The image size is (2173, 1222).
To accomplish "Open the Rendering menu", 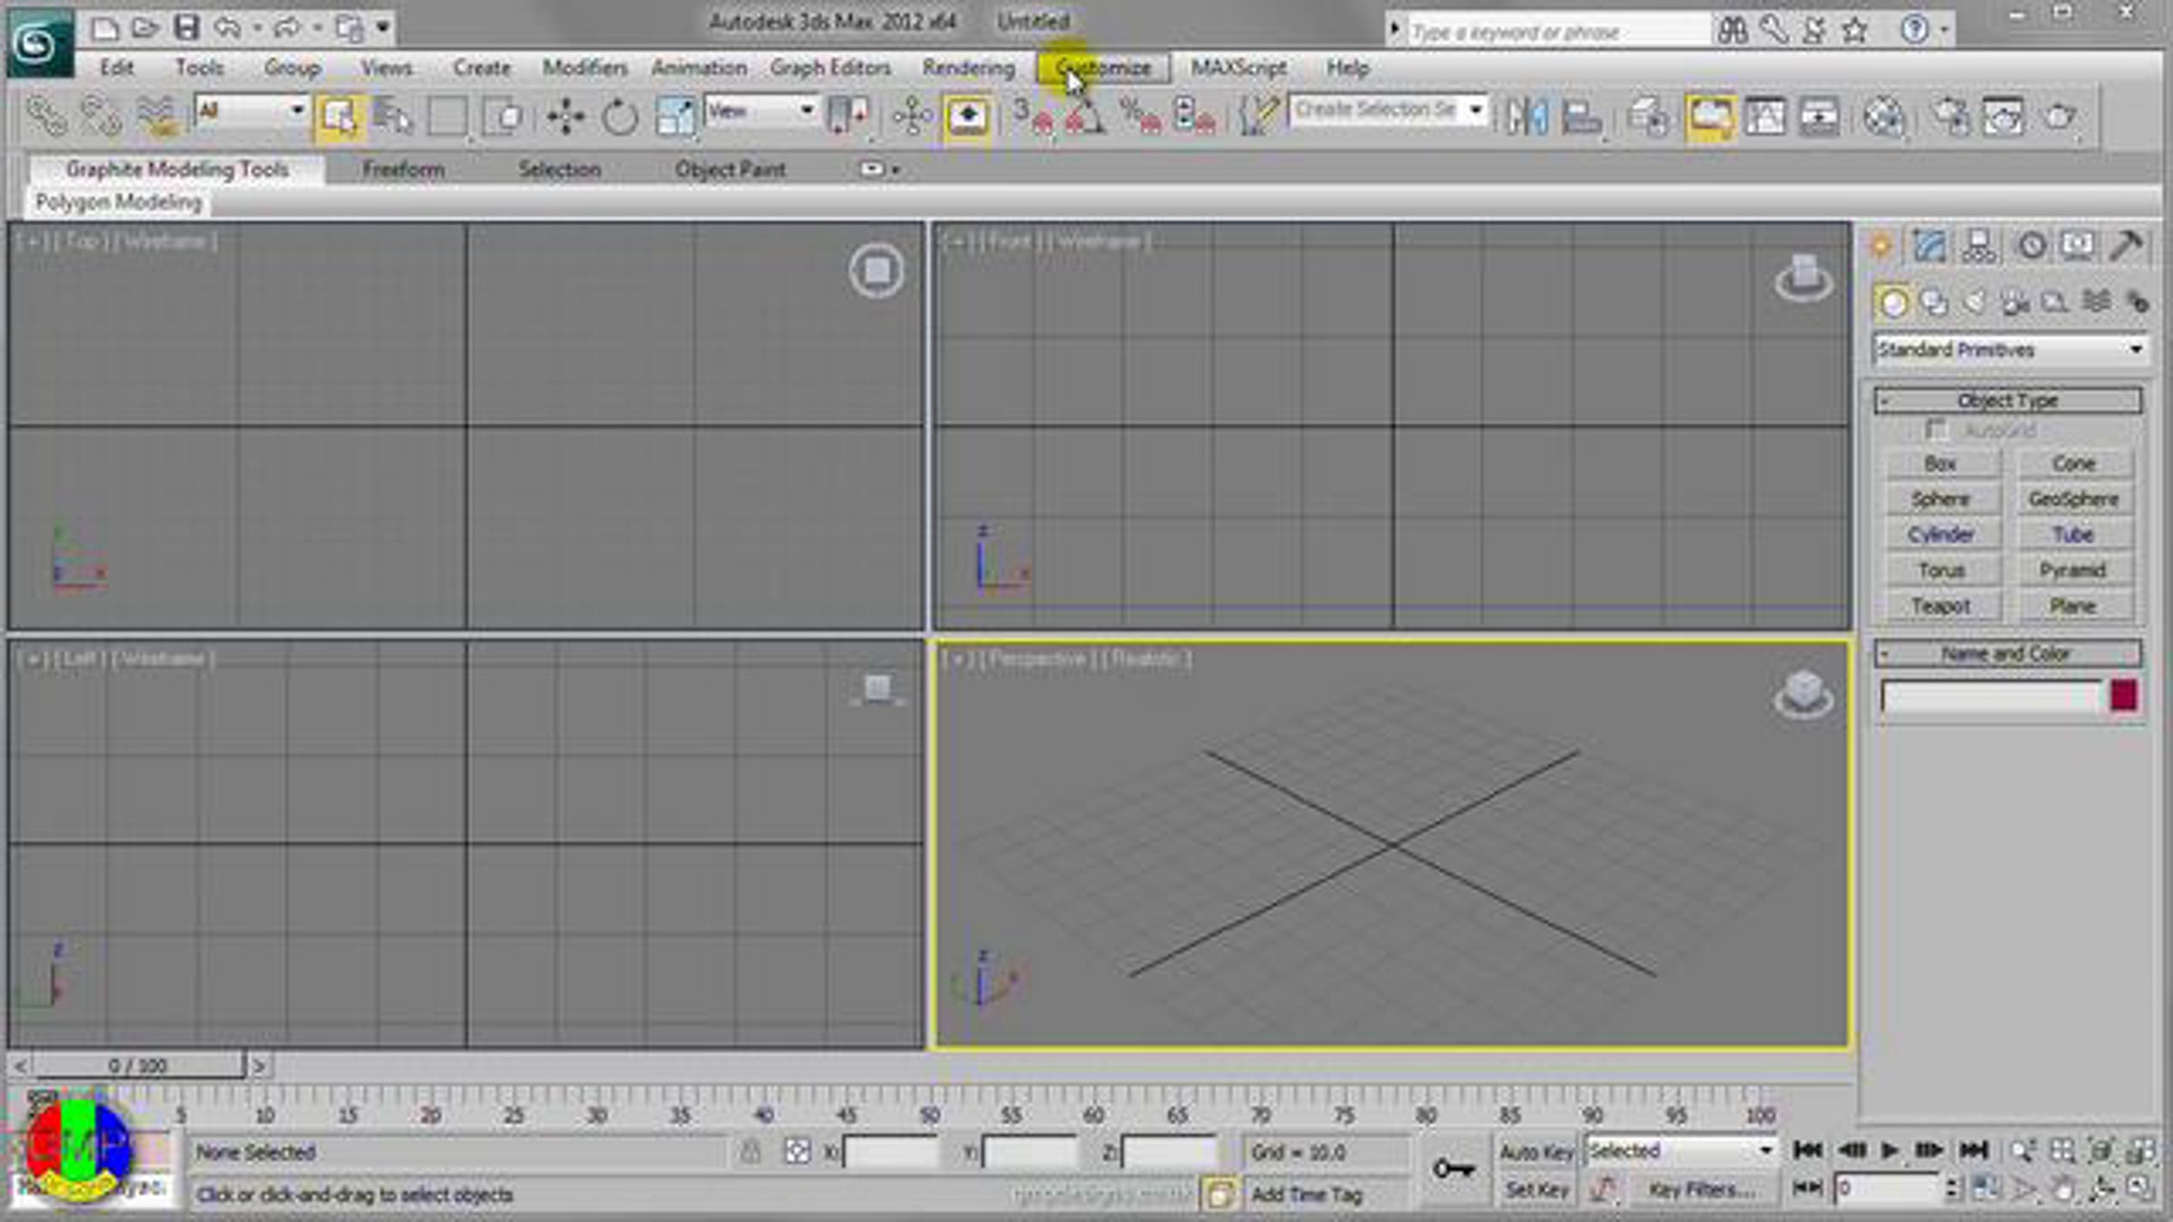I will [x=968, y=68].
